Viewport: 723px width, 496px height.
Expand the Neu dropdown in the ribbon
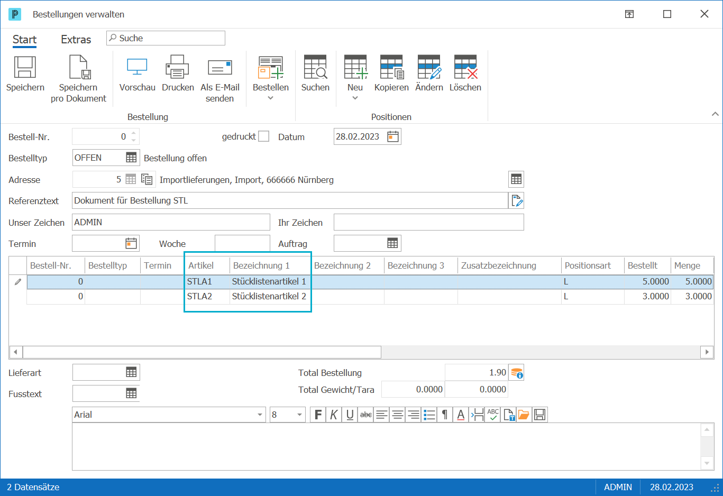pos(355,98)
